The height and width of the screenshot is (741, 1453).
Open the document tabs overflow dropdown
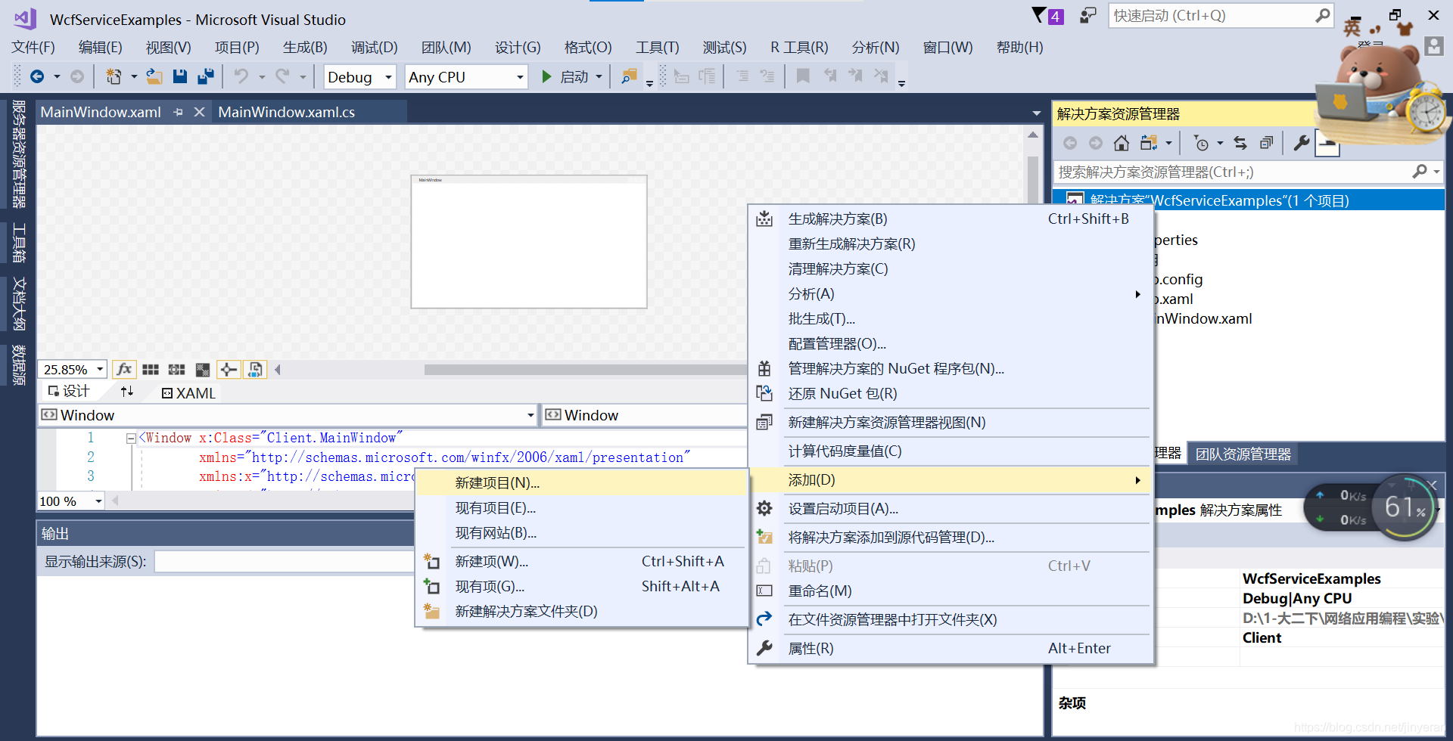1036,113
